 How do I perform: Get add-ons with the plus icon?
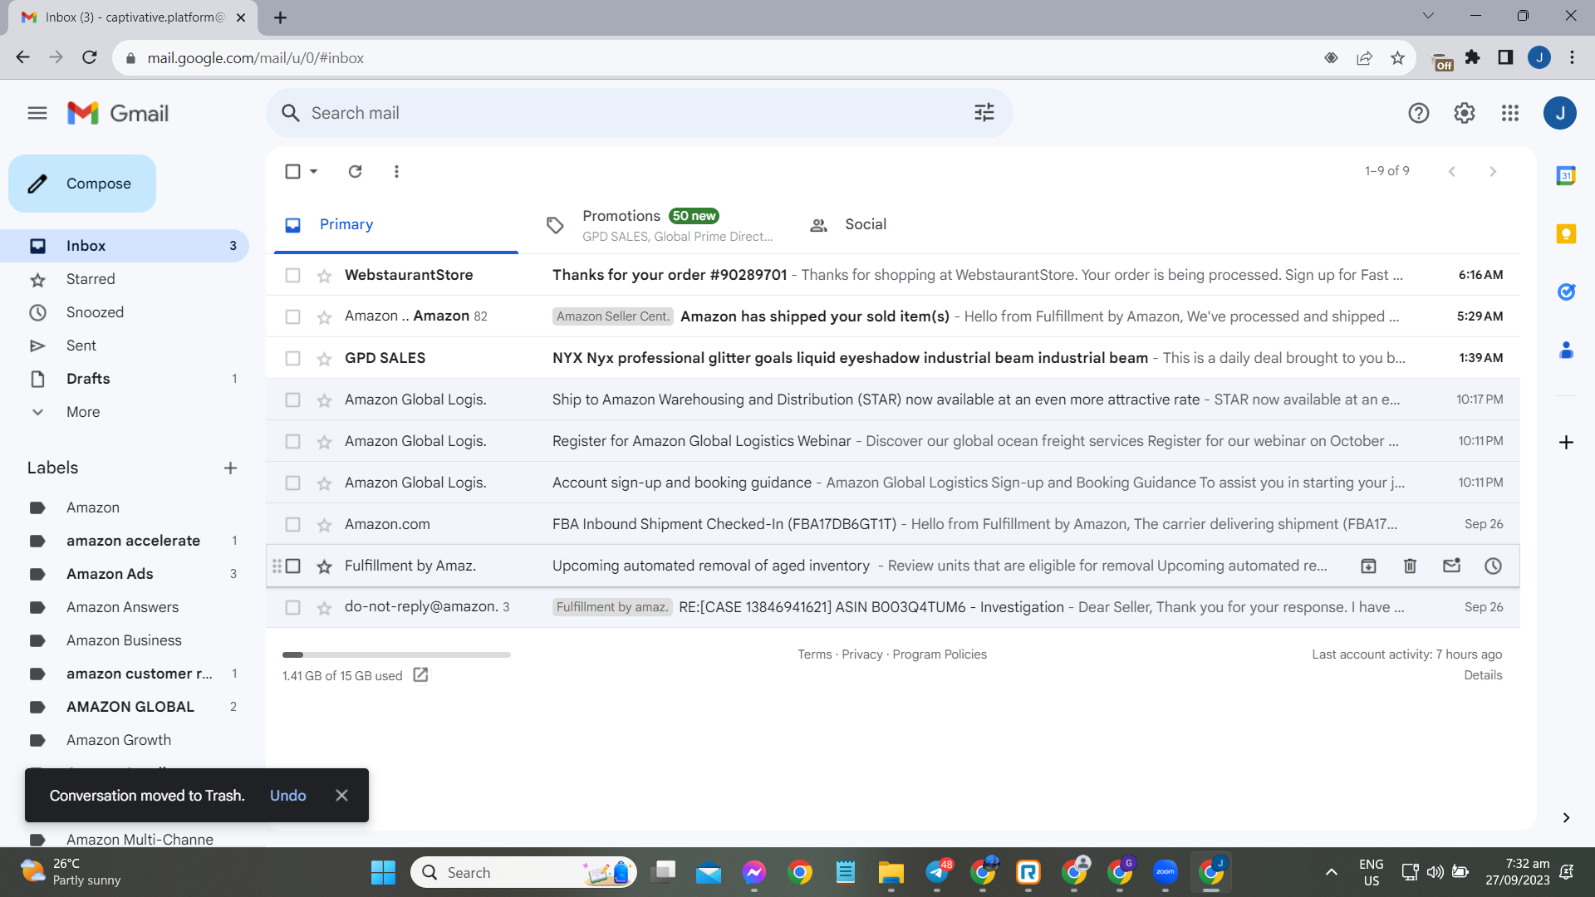[1566, 442]
